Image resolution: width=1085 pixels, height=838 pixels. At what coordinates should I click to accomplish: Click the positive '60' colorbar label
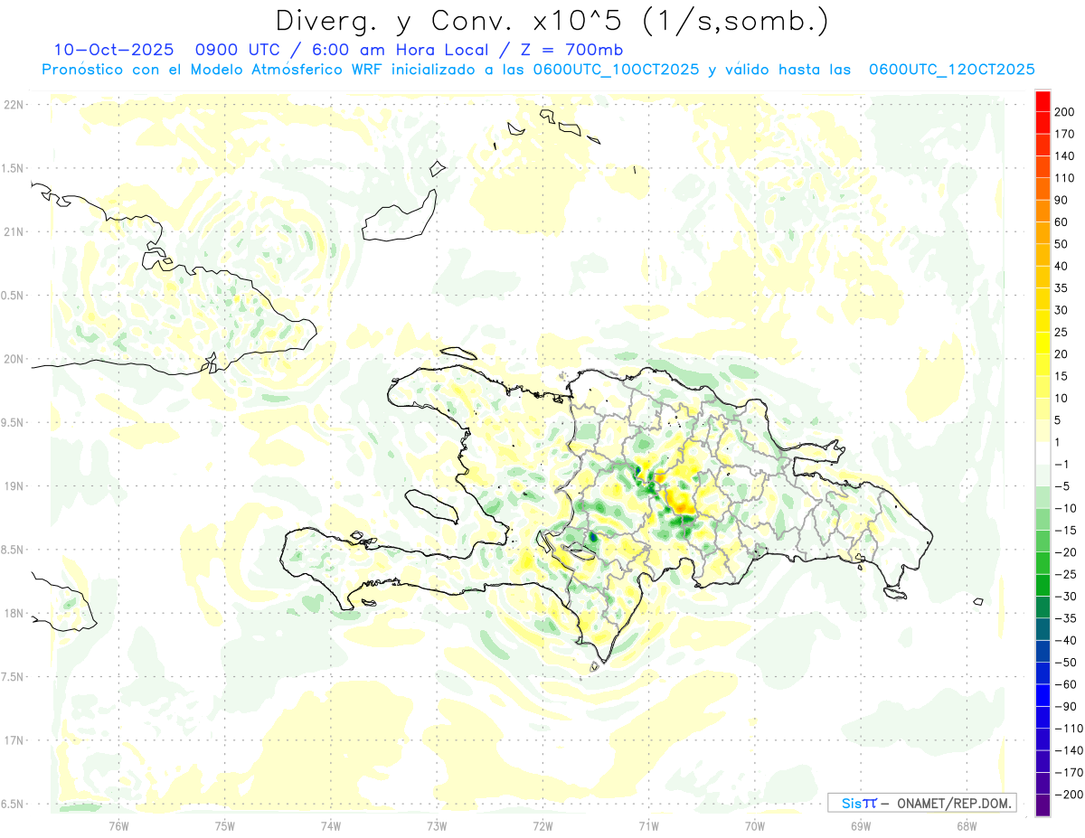(x=1062, y=222)
